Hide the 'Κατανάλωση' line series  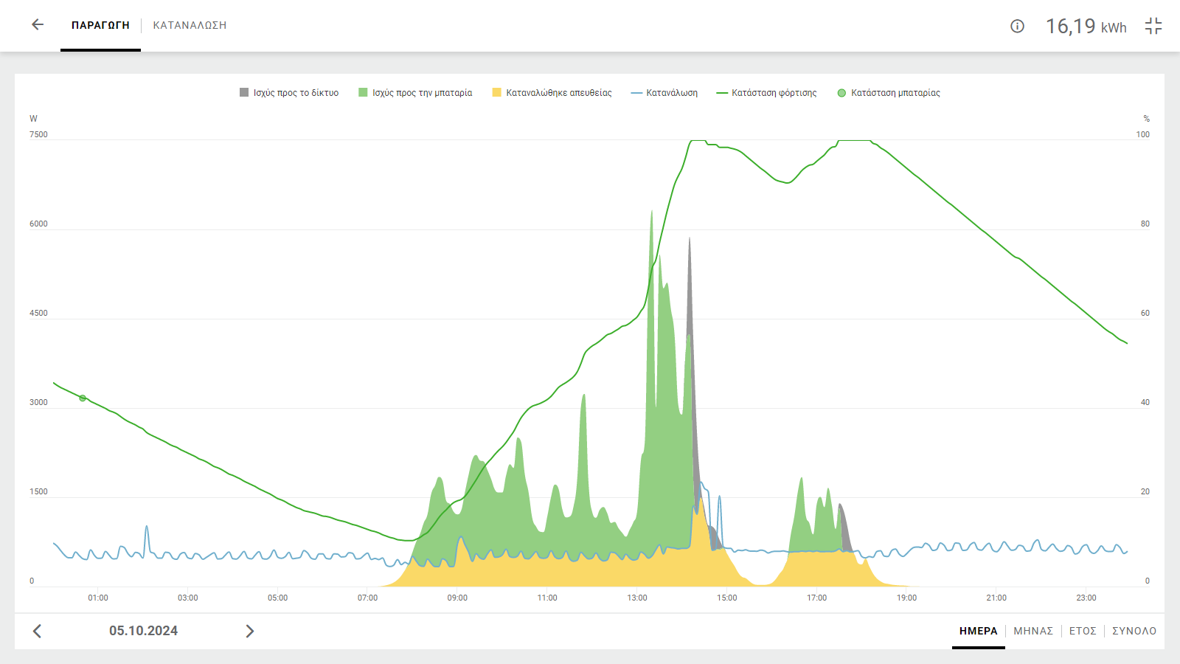point(664,93)
